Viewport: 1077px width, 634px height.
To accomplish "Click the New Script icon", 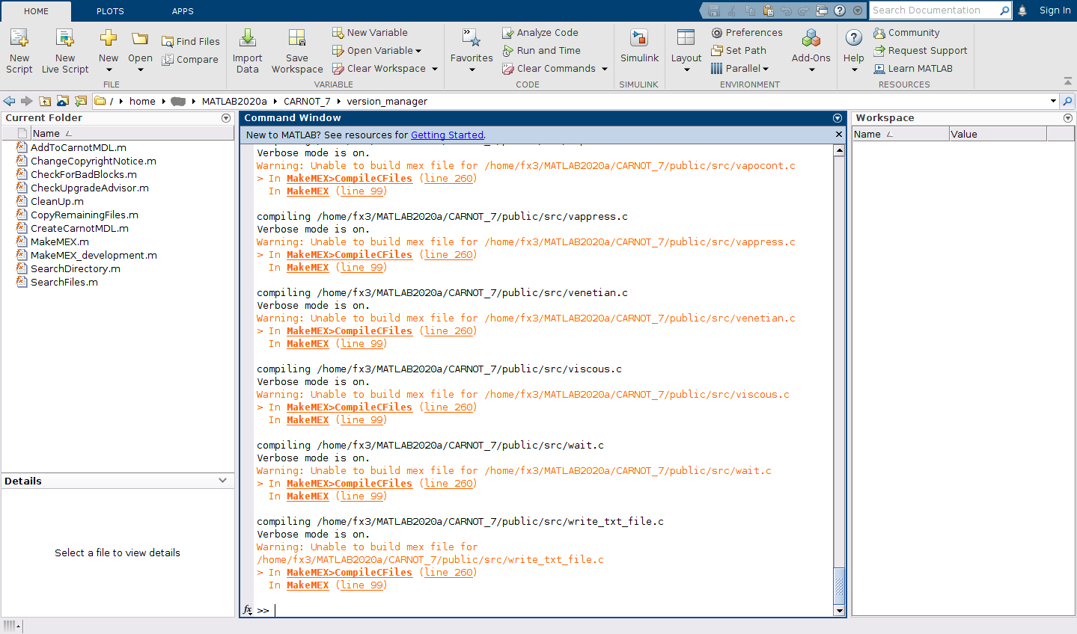I will (x=19, y=38).
